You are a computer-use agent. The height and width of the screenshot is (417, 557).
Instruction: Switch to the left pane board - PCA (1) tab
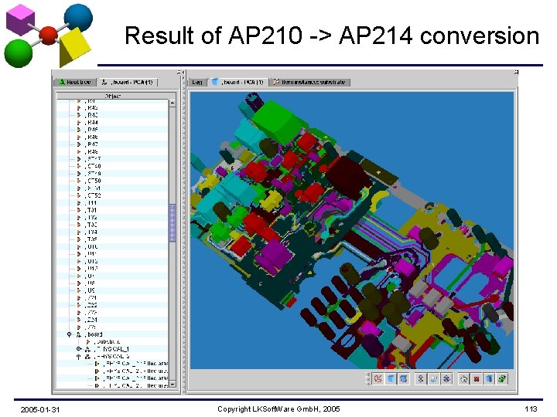pyautogui.click(x=127, y=82)
